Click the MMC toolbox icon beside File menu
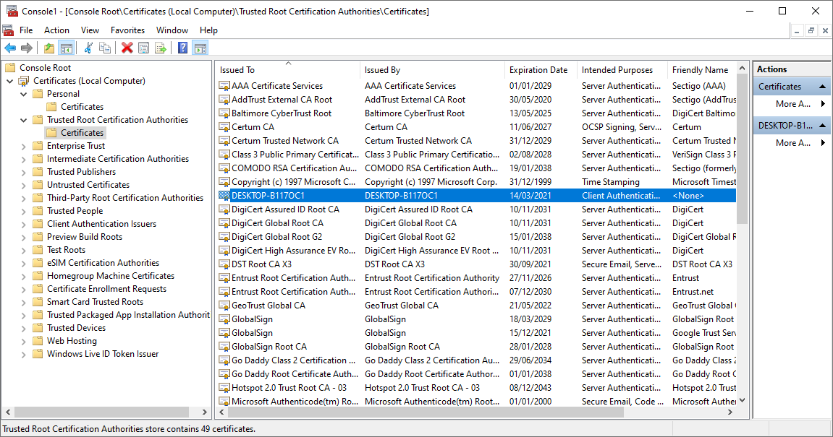Image resolution: width=833 pixels, height=437 pixels. point(8,30)
